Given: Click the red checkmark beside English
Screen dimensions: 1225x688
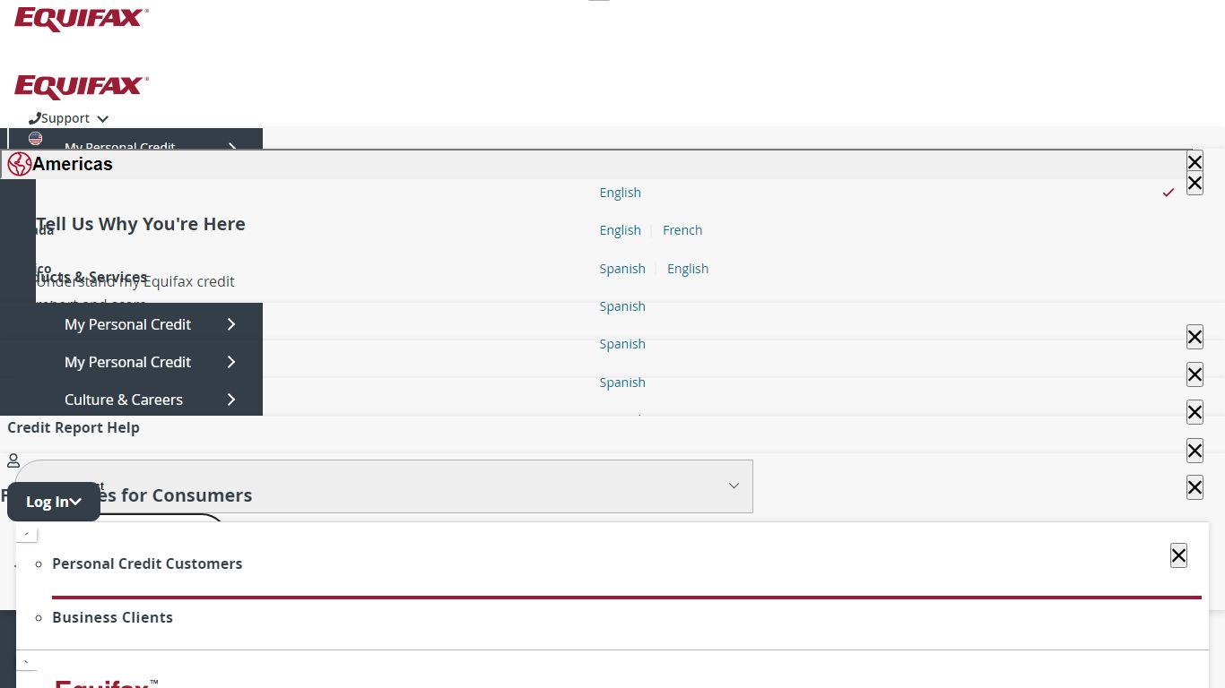Looking at the screenshot, I should 1169,193.
